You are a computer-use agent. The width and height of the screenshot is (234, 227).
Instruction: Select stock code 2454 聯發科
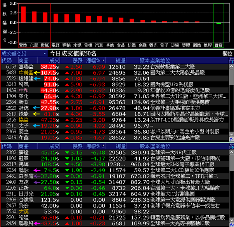11,224
